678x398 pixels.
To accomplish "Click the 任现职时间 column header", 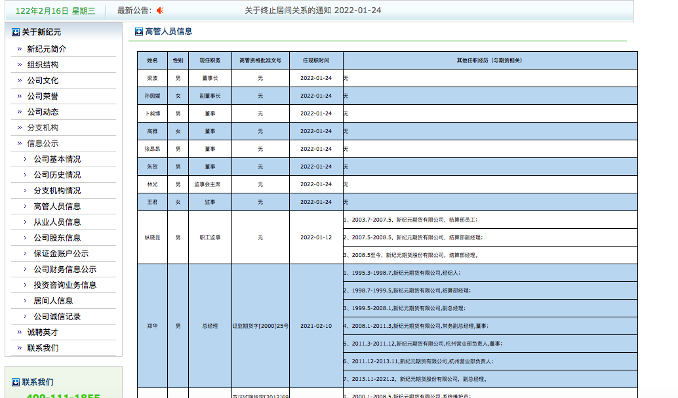I will pos(316,60).
